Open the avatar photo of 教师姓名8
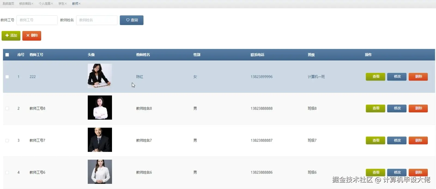 pyautogui.click(x=100, y=108)
